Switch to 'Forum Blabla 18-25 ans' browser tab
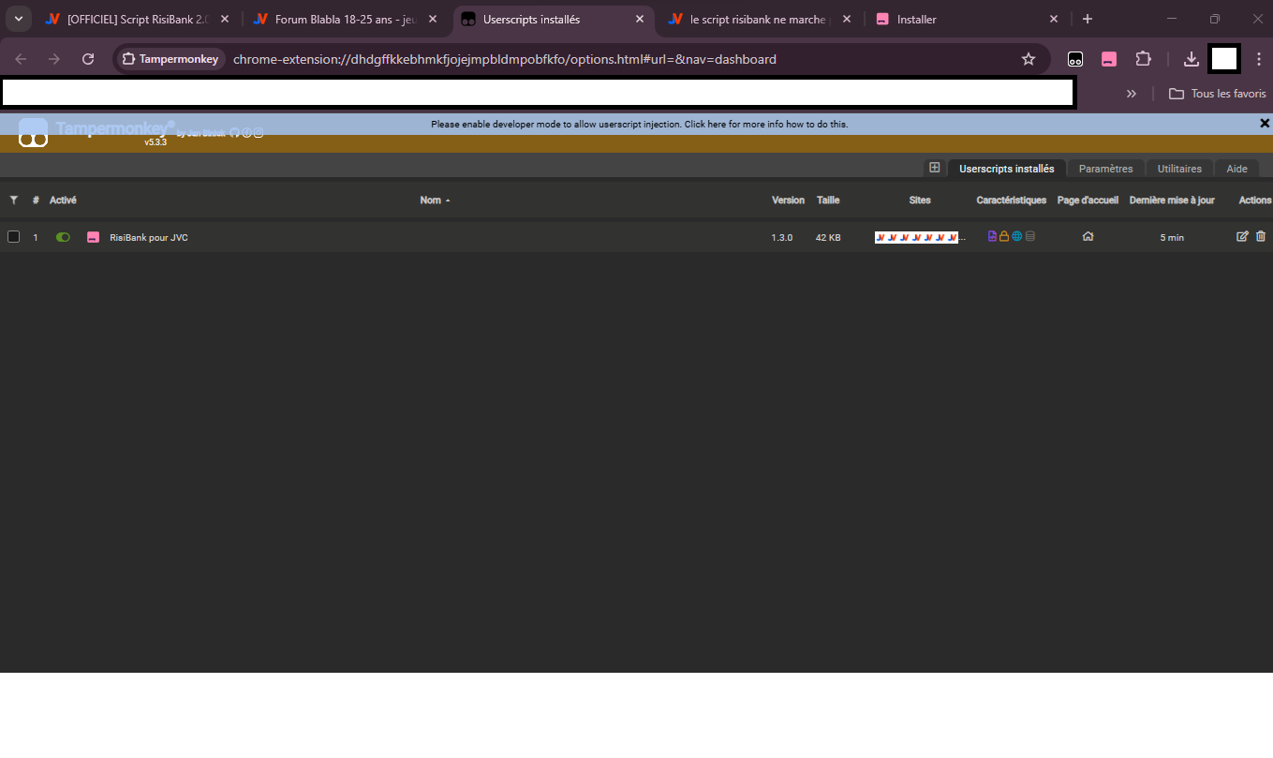Viewport: 1273px width, 758px height. tap(345, 19)
